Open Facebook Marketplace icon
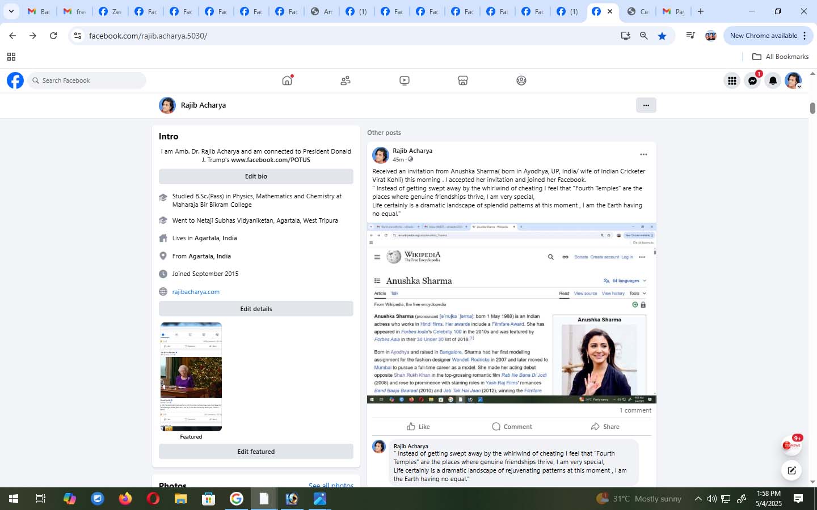 click(x=463, y=80)
